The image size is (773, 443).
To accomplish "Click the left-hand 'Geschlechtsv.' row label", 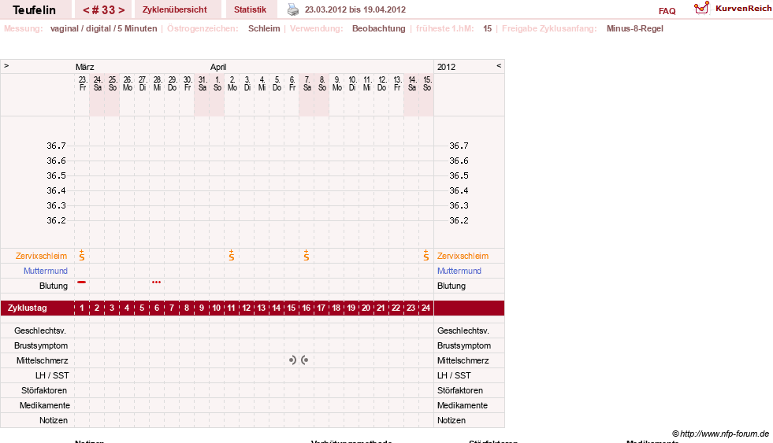I will [40, 330].
